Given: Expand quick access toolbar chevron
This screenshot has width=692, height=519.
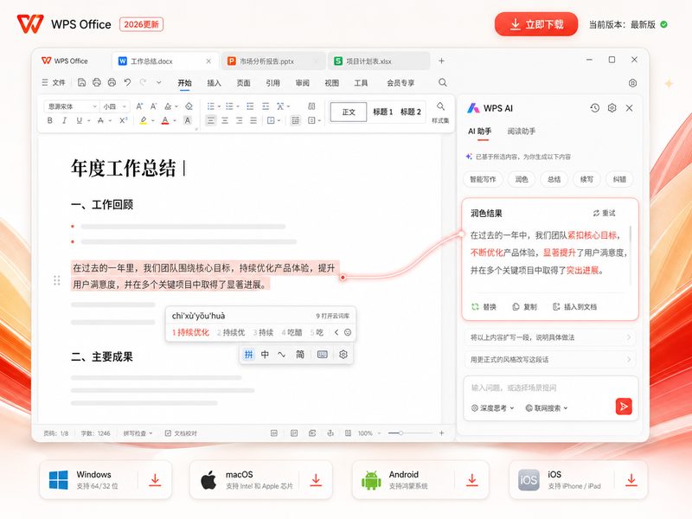Looking at the screenshot, I should tap(159, 82).
